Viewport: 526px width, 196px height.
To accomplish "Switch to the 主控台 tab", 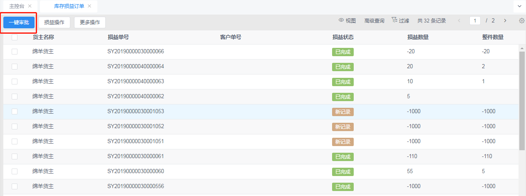I will [17, 6].
